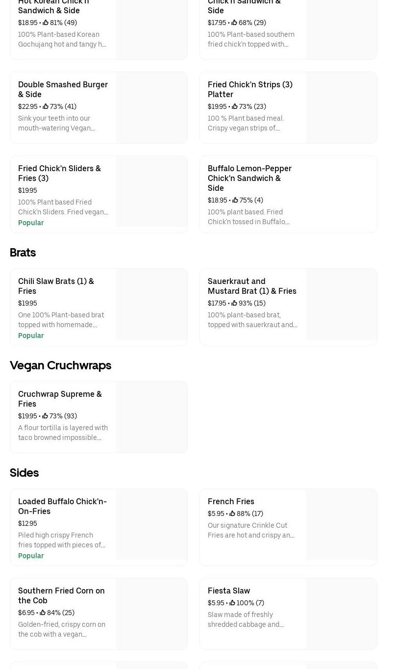Click thumbs-up icon on Buffalo Lemon-Pepper Chick'n Sandwich
Screen dimensions: 394x669
click(x=235, y=200)
